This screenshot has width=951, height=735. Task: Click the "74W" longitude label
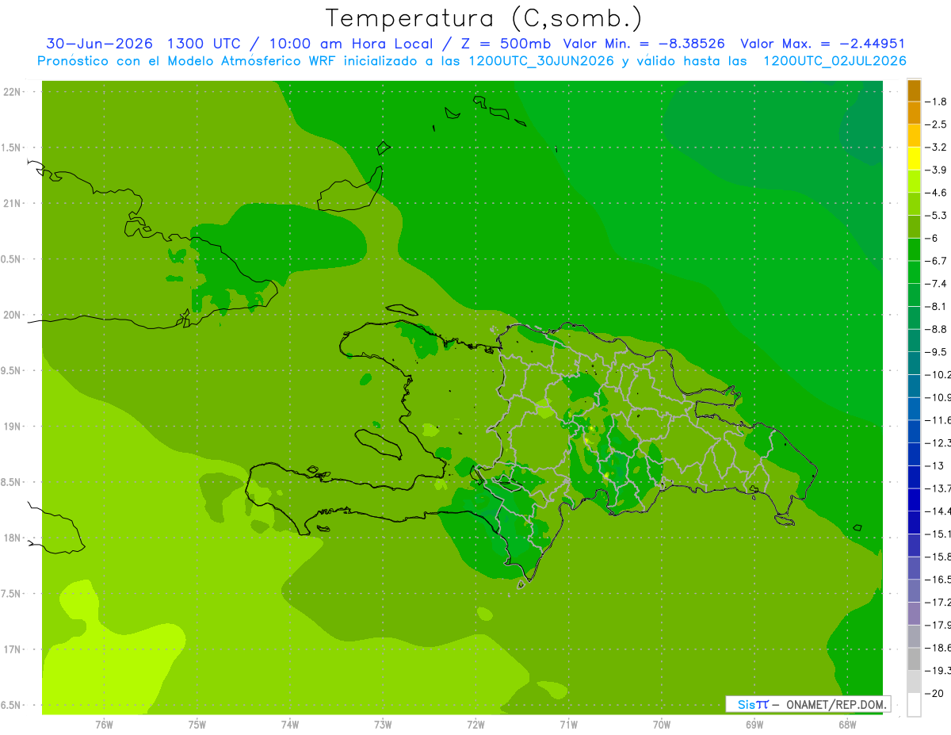[290, 725]
